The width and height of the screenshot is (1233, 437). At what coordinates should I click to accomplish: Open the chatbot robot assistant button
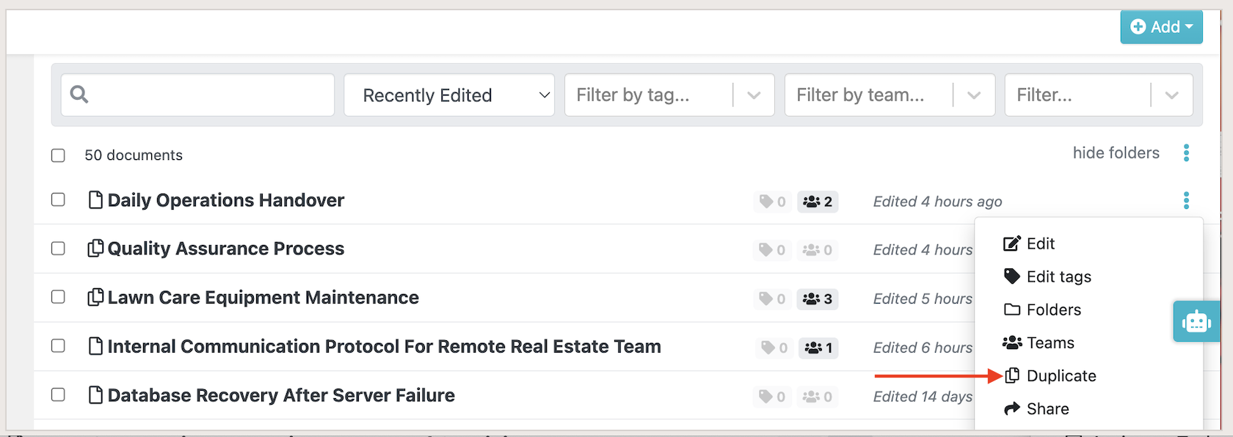coord(1196,321)
